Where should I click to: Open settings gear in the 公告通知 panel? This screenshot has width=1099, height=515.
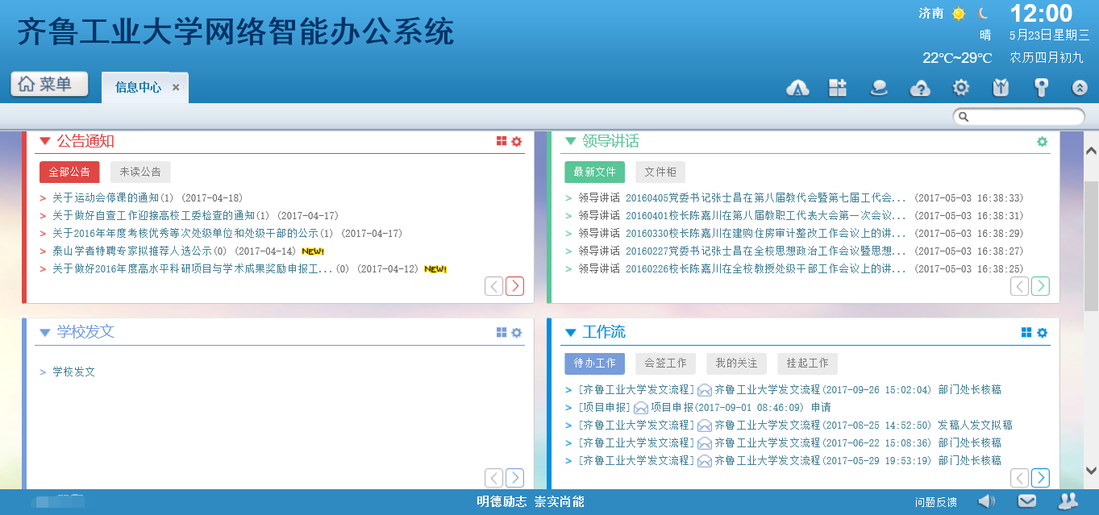coord(517,141)
